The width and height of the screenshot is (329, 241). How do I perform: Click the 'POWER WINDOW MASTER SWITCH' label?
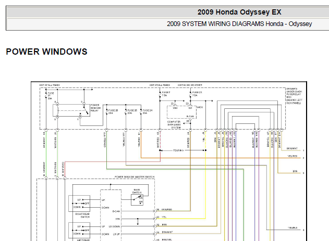pyautogui.click(x=135, y=177)
